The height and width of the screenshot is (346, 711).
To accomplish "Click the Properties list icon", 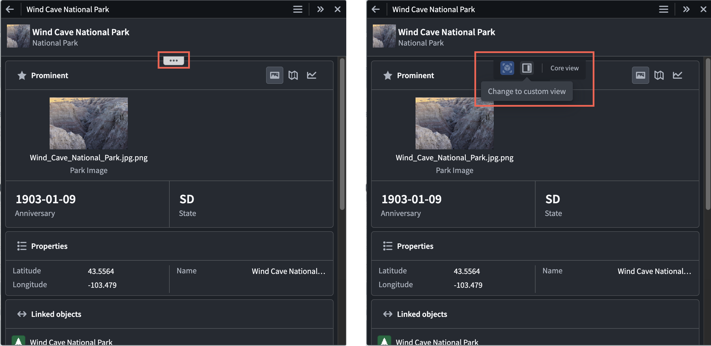I will click(21, 246).
